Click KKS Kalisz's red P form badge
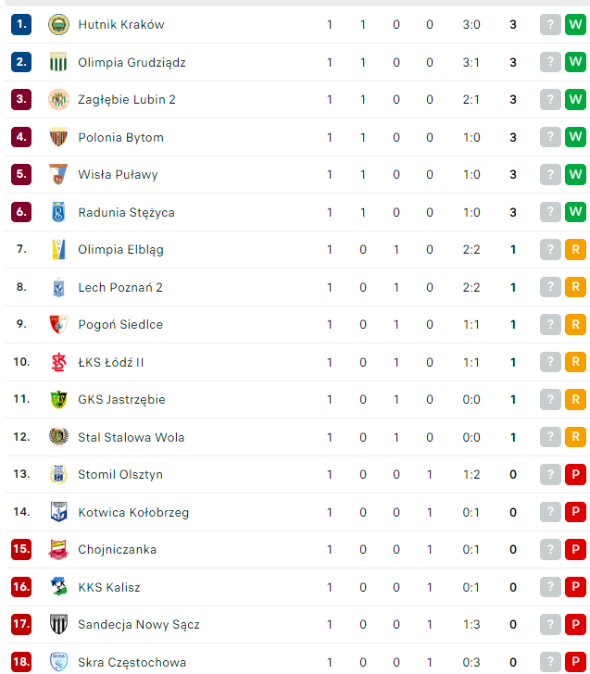The height and width of the screenshot is (674, 590). pos(575,587)
